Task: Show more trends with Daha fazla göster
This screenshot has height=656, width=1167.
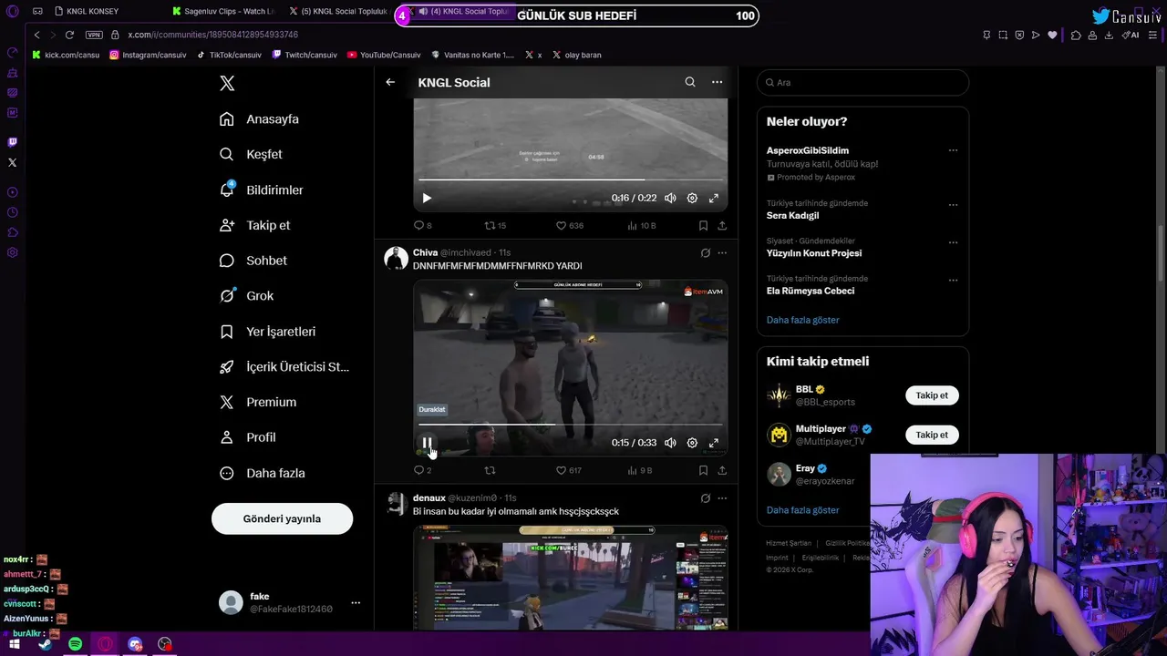Action: (802, 320)
